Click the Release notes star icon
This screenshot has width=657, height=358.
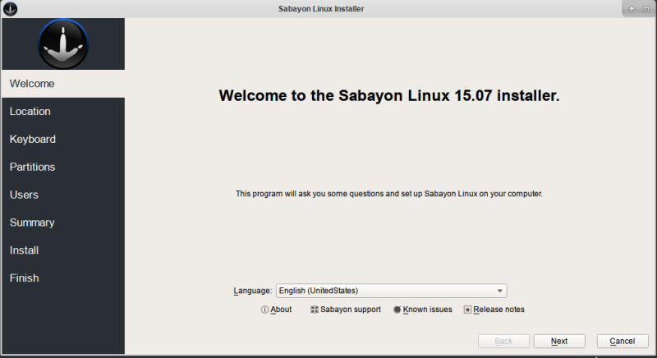point(467,310)
